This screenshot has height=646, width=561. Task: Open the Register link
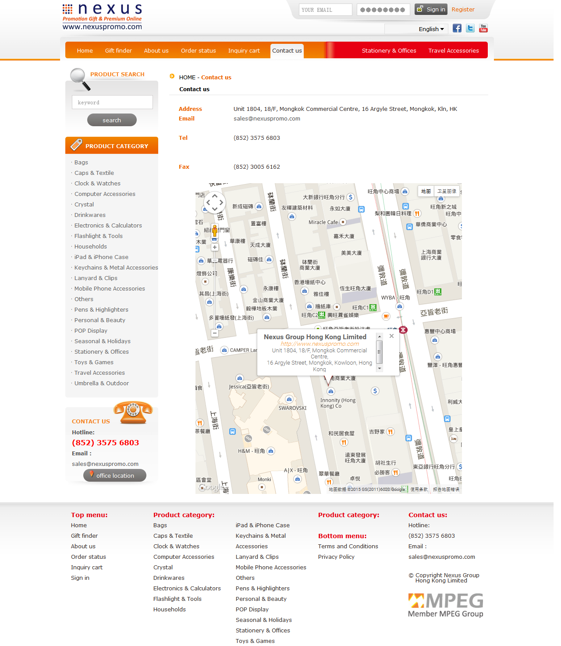coord(463,10)
